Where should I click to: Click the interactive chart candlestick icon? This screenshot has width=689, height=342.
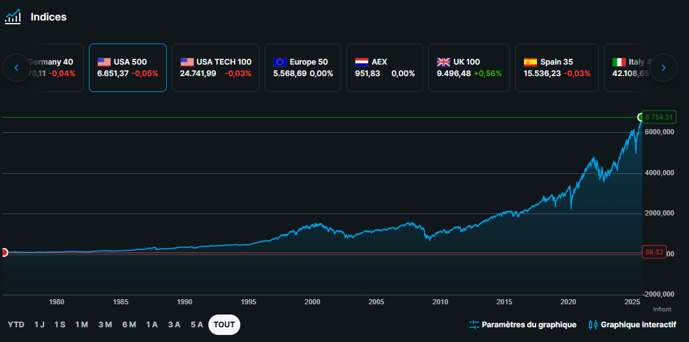[592, 325]
